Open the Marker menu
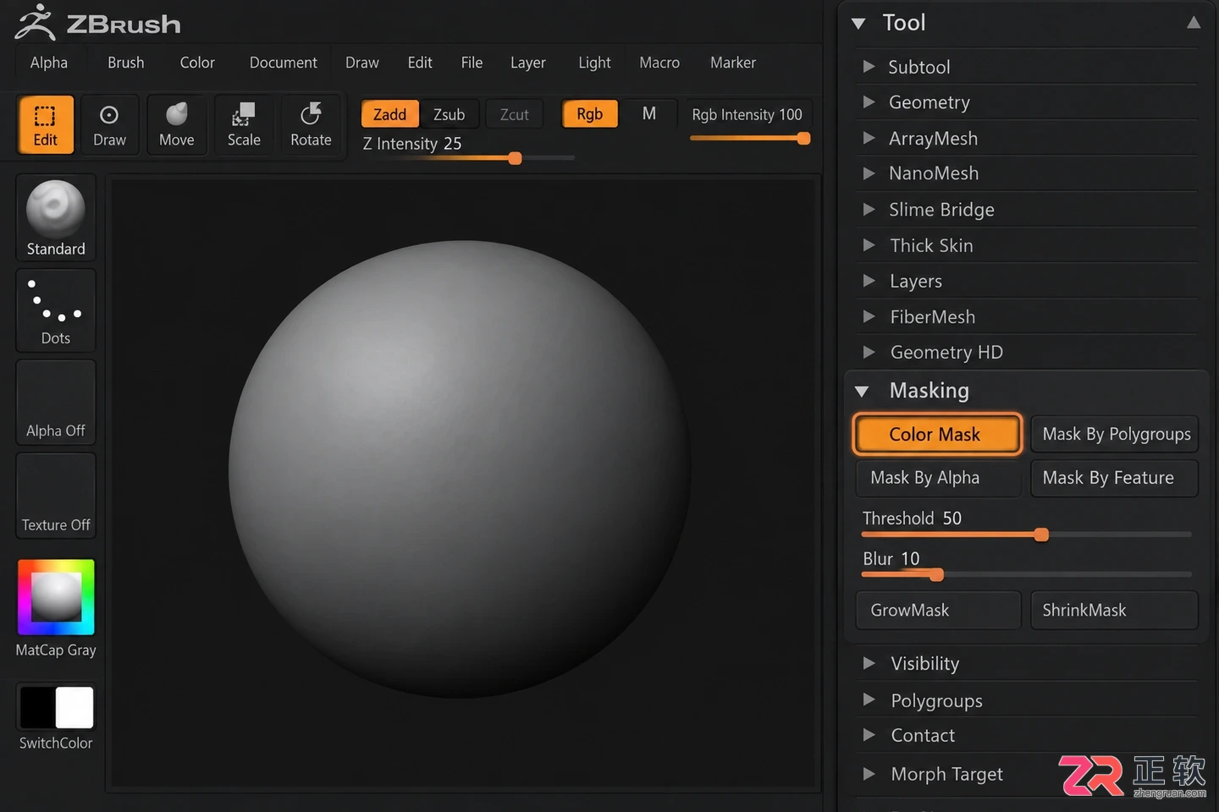Viewport: 1219px width, 812px height. click(733, 63)
